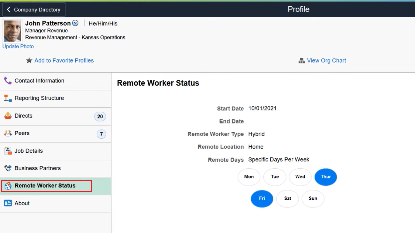This screenshot has height=233, width=415.
Task: Toggle Sat as a remote work day
Action: tap(287, 199)
